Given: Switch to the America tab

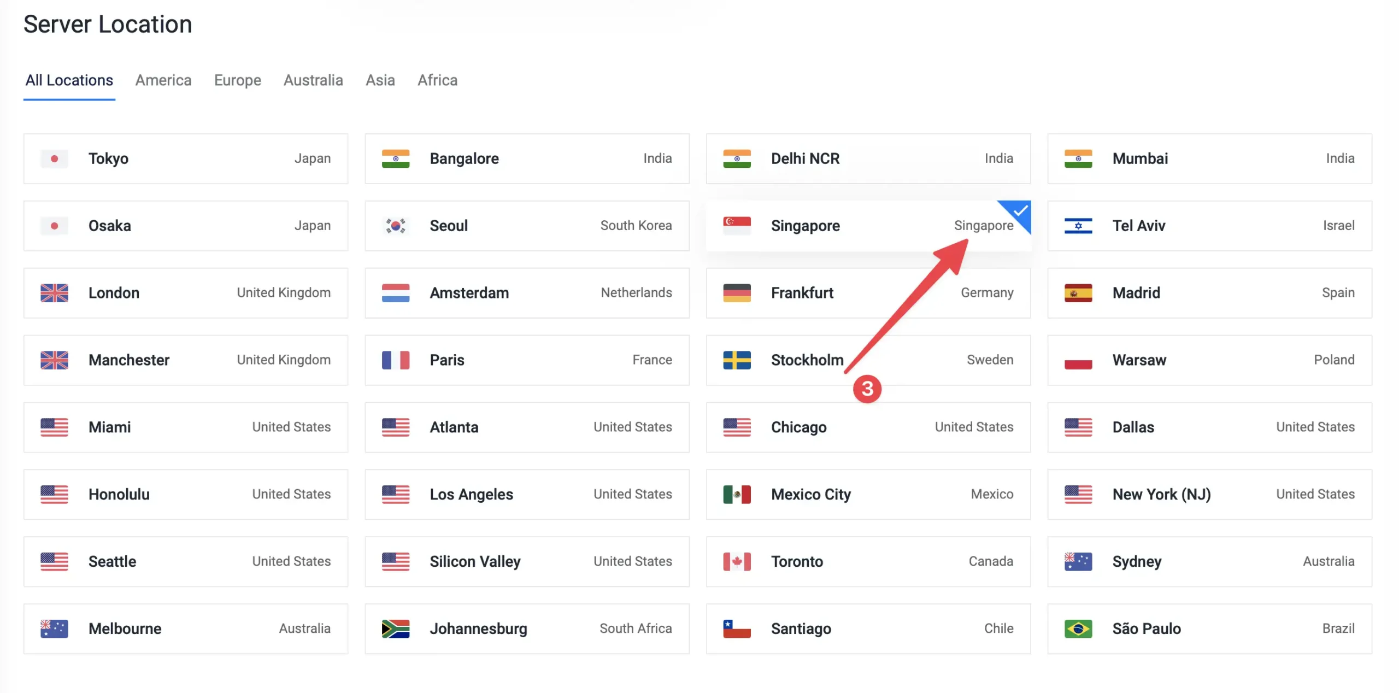Looking at the screenshot, I should coord(163,80).
